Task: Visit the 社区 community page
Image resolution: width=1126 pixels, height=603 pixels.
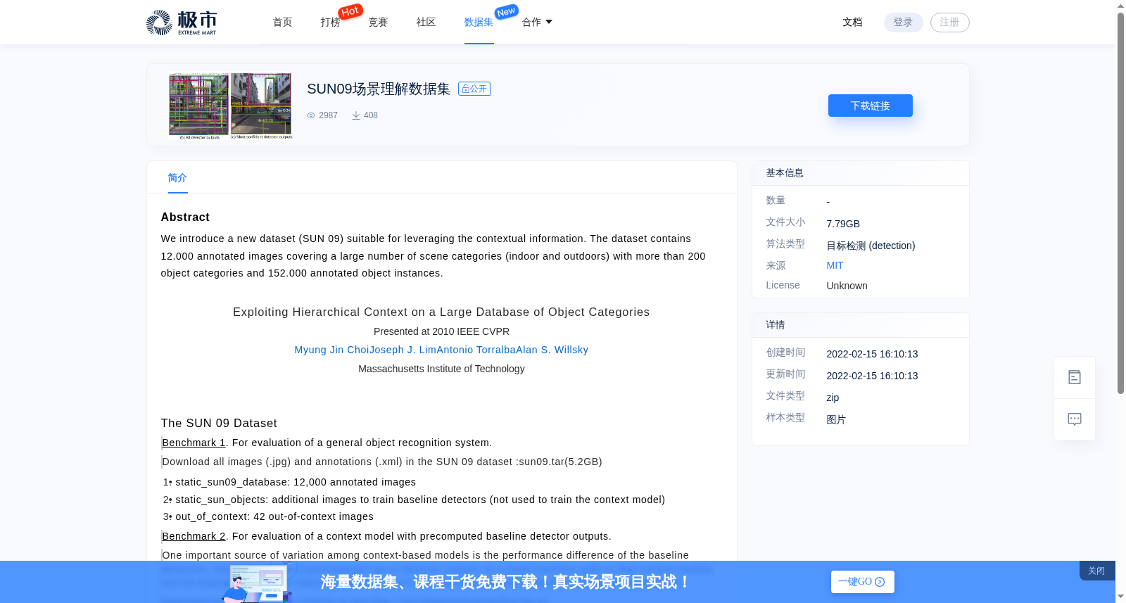Action: tap(426, 23)
